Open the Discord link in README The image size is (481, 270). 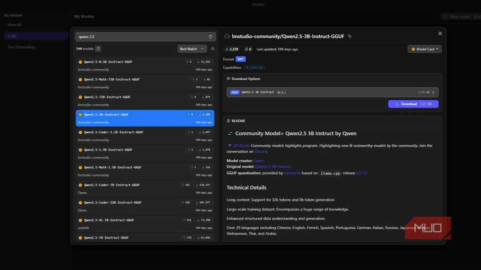[260, 152]
